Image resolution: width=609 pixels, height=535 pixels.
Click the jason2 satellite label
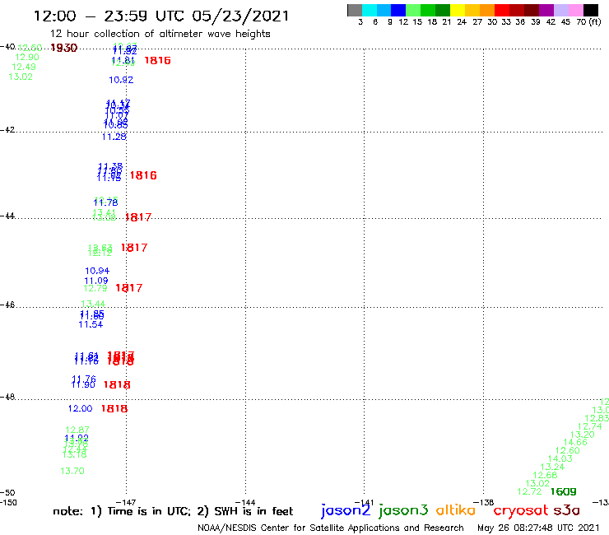(346, 510)
